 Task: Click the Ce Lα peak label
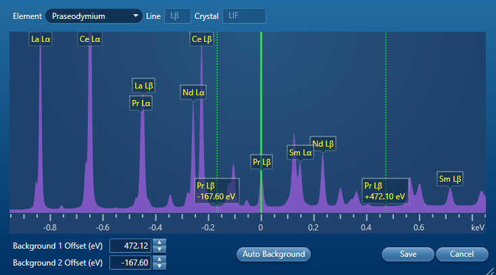pyautogui.click(x=90, y=39)
